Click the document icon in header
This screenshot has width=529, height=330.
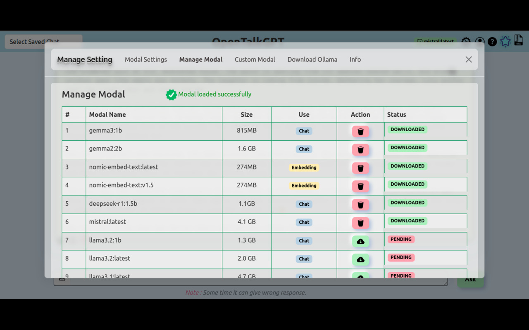click(518, 40)
